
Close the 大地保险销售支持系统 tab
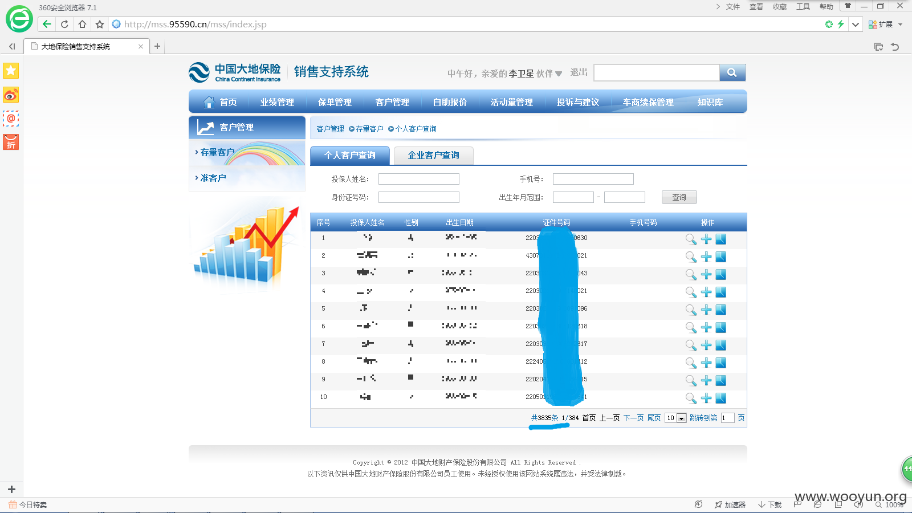(x=141, y=47)
